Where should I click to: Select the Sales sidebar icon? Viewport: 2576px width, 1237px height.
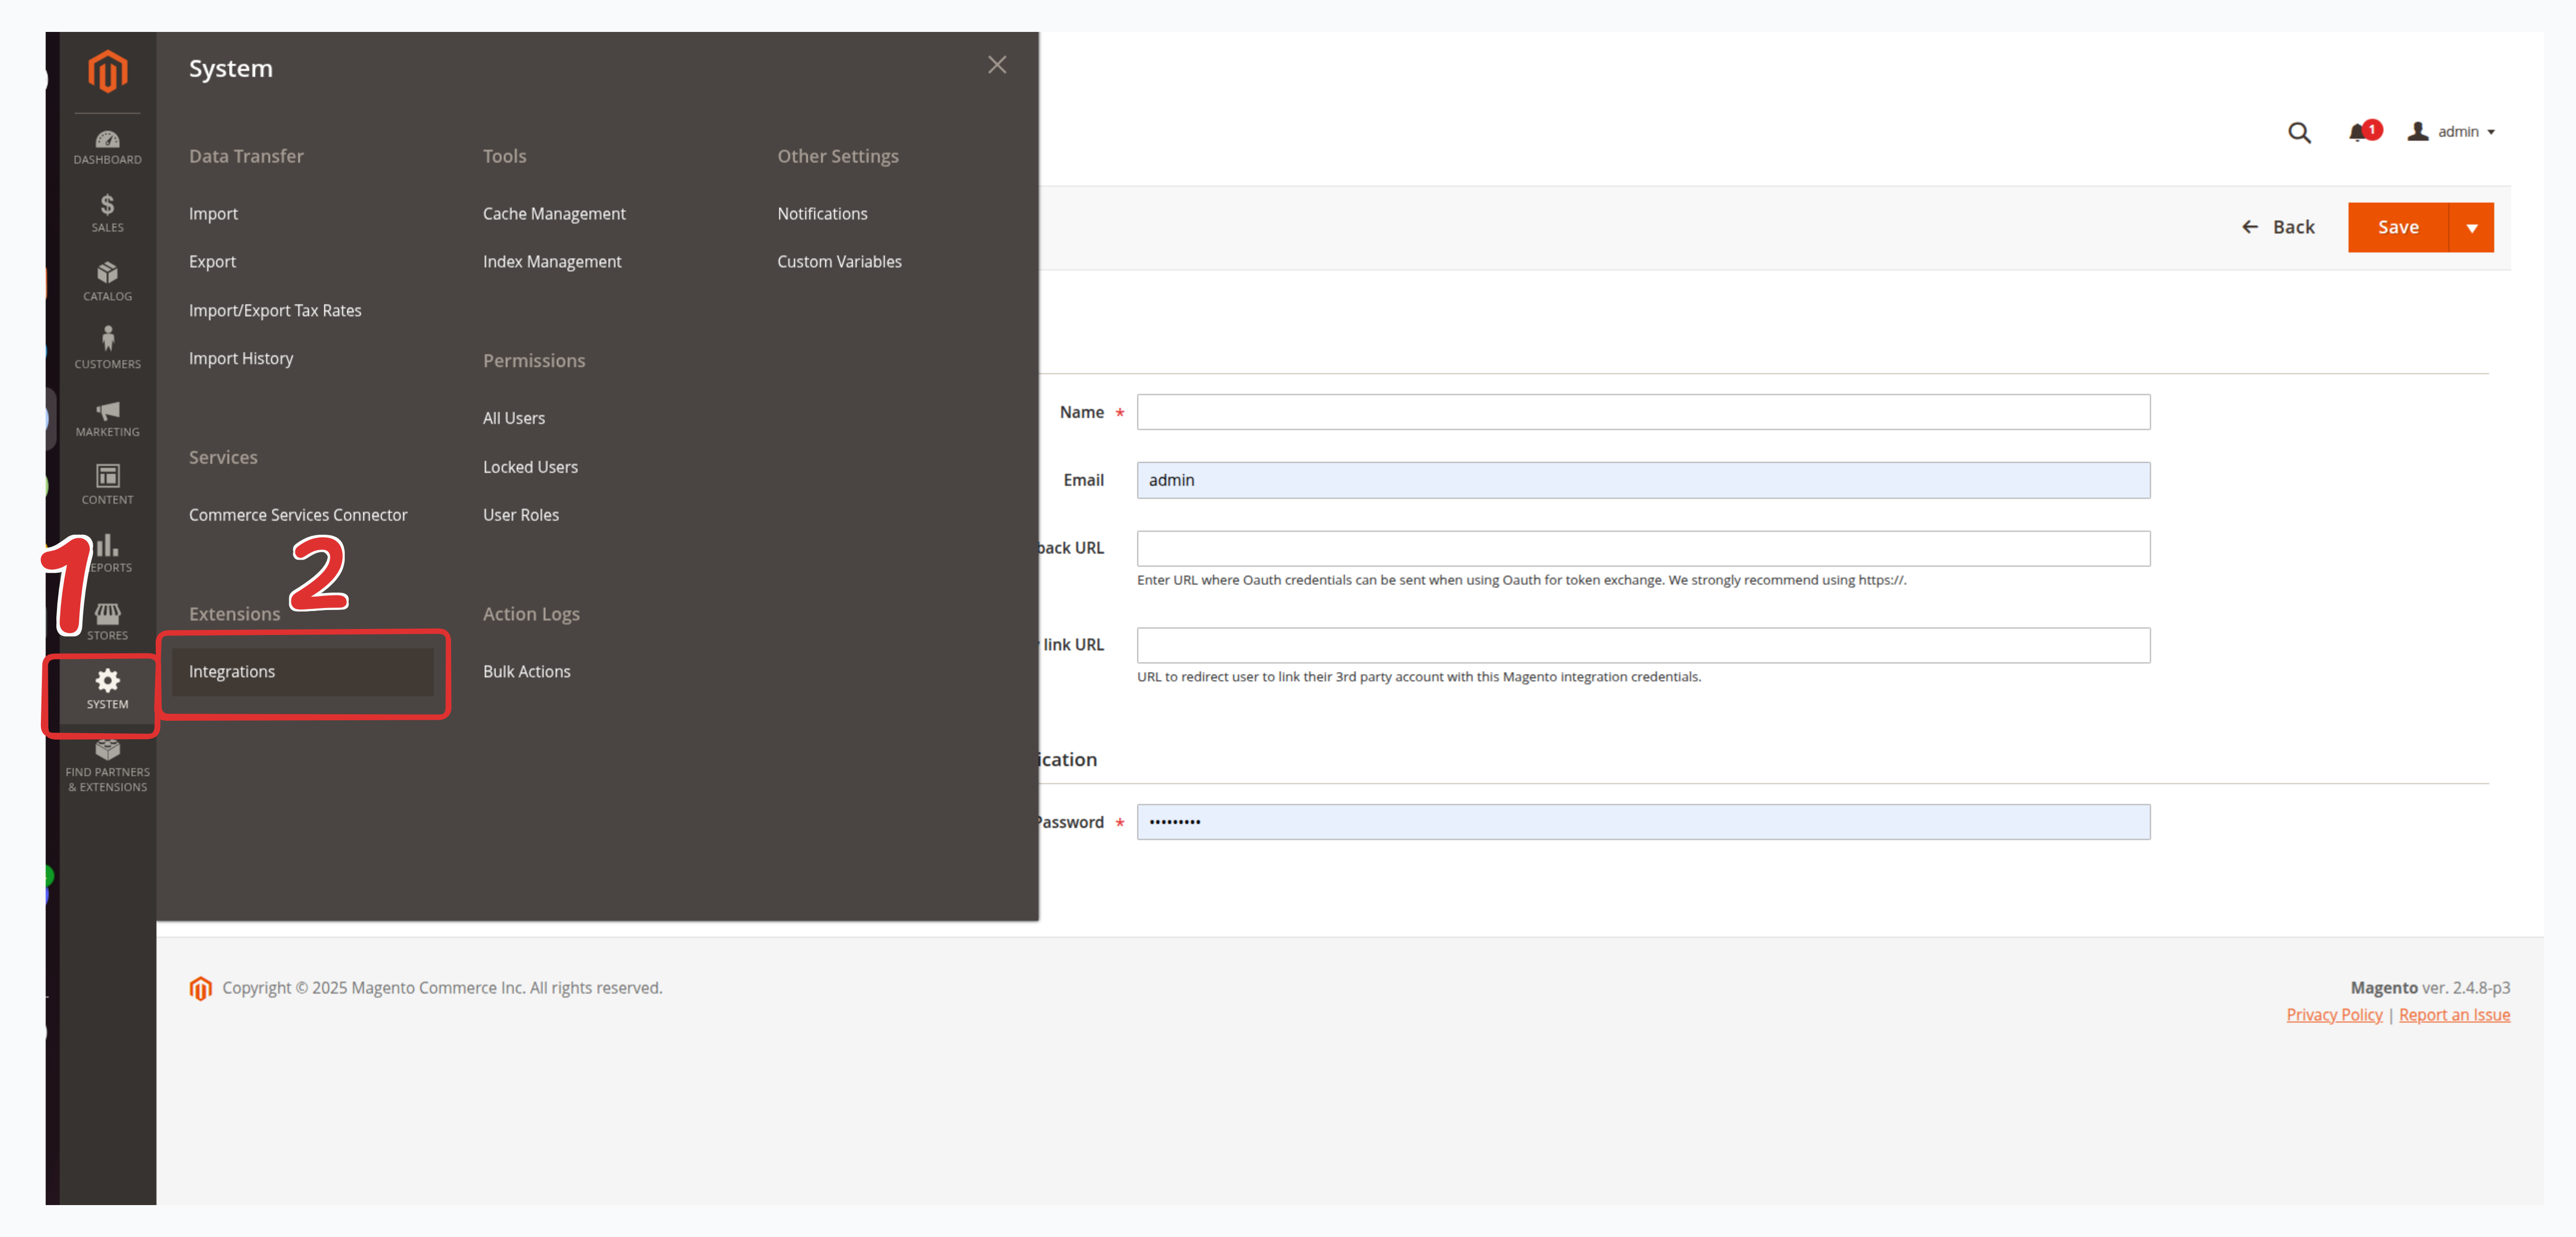pos(107,213)
